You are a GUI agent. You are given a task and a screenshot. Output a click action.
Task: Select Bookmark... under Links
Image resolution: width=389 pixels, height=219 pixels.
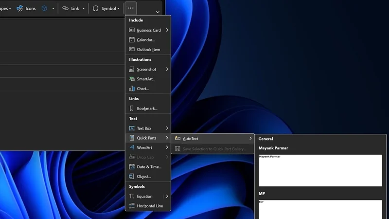148,109
